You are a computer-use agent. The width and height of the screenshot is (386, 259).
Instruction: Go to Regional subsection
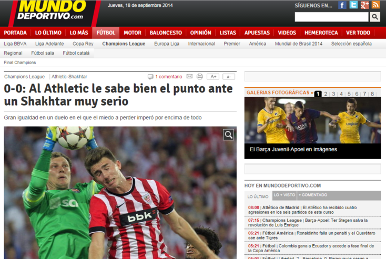pyautogui.click(x=13, y=53)
